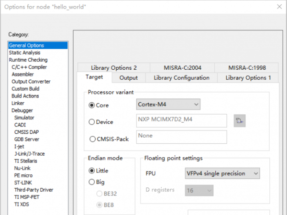Open the Library Options 2 tab
Screen dimensions: 287x215
click(113, 68)
